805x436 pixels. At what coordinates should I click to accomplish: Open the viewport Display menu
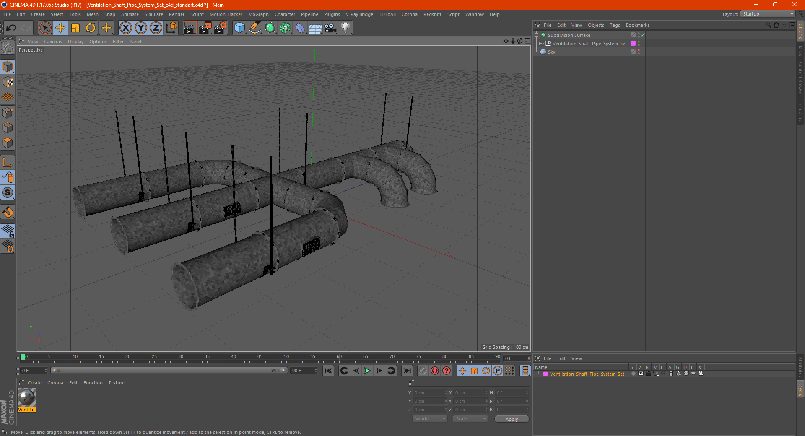[75, 42]
